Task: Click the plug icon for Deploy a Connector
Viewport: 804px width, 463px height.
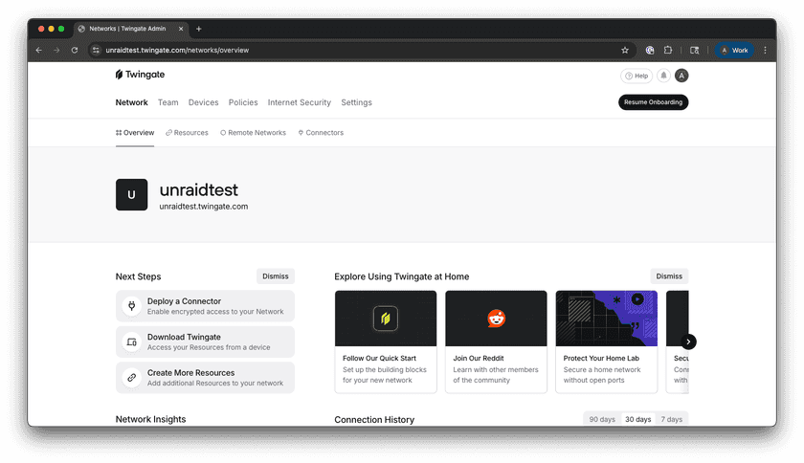Action: (x=131, y=306)
